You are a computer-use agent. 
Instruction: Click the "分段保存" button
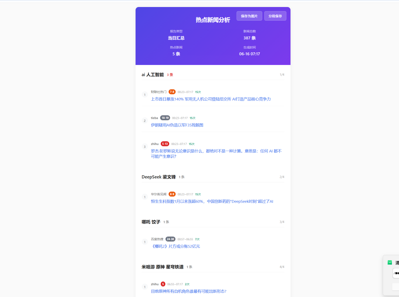click(x=275, y=15)
